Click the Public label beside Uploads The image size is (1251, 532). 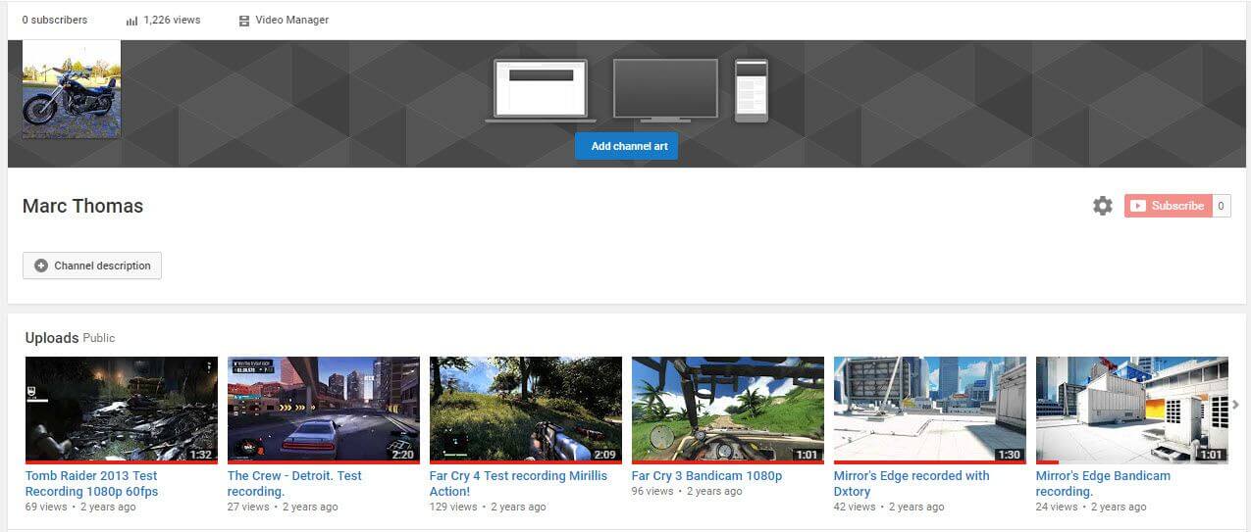[x=99, y=338]
